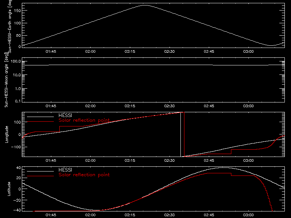Select the Longitude y-axis title
The width and height of the screenshot is (291, 218).
(x=7, y=134)
